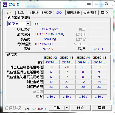The width and height of the screenshot is (115, 115).
Task: Click the 驗證 button
Action: (80, 108)
